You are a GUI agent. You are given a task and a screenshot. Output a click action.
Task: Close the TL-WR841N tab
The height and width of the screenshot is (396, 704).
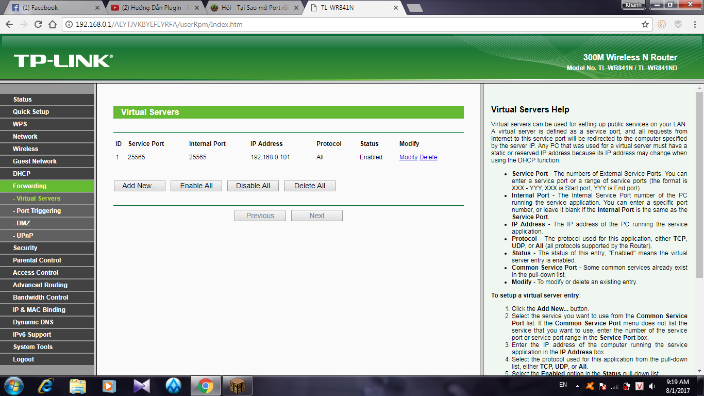[x=396, y=8]
